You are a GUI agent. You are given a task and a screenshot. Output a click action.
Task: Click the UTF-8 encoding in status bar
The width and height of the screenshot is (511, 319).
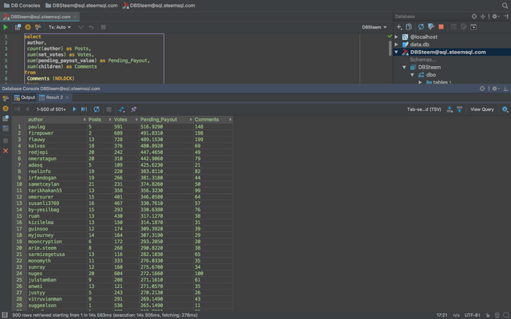472,315
